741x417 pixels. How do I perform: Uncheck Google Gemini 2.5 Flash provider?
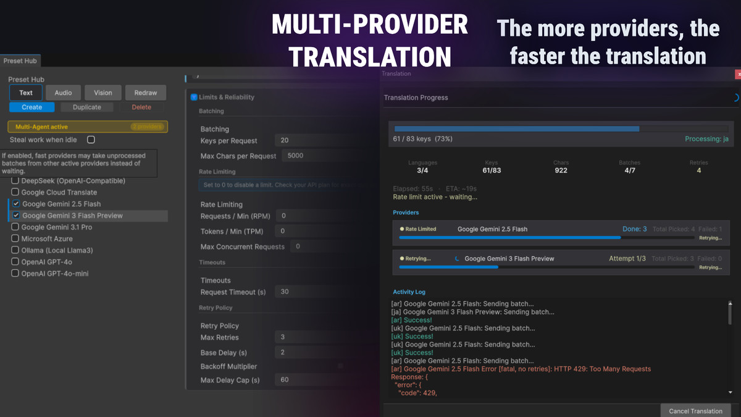[16, 204]
